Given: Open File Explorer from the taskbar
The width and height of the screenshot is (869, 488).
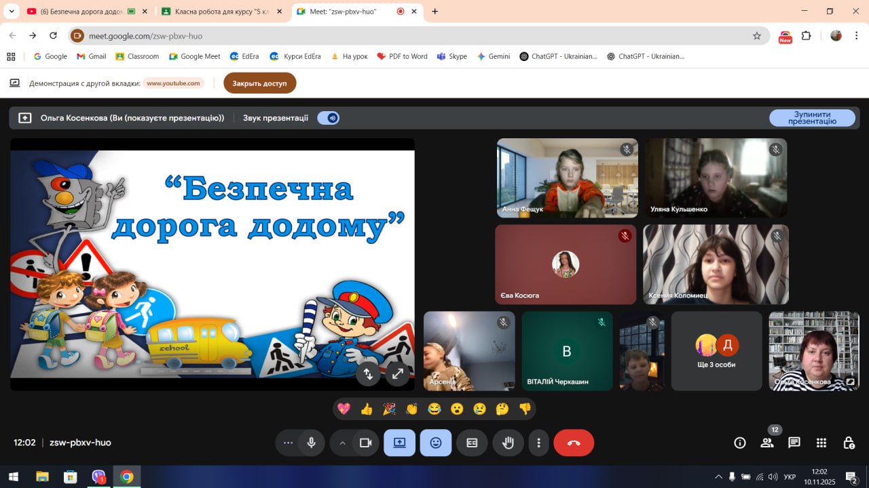Looking at the screenshot, I should 42,476.
